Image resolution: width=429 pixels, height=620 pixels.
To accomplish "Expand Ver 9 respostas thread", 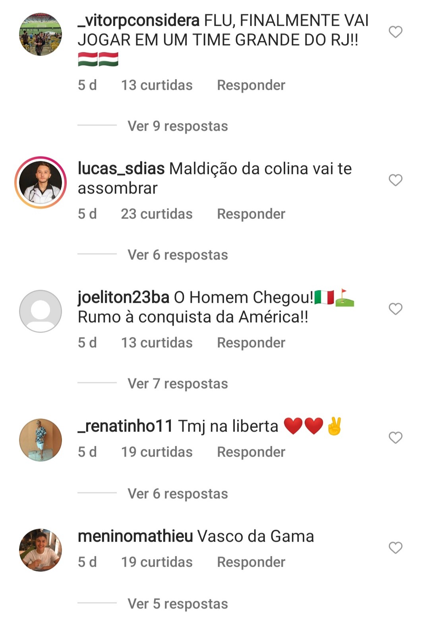I will tap(178, 126).
